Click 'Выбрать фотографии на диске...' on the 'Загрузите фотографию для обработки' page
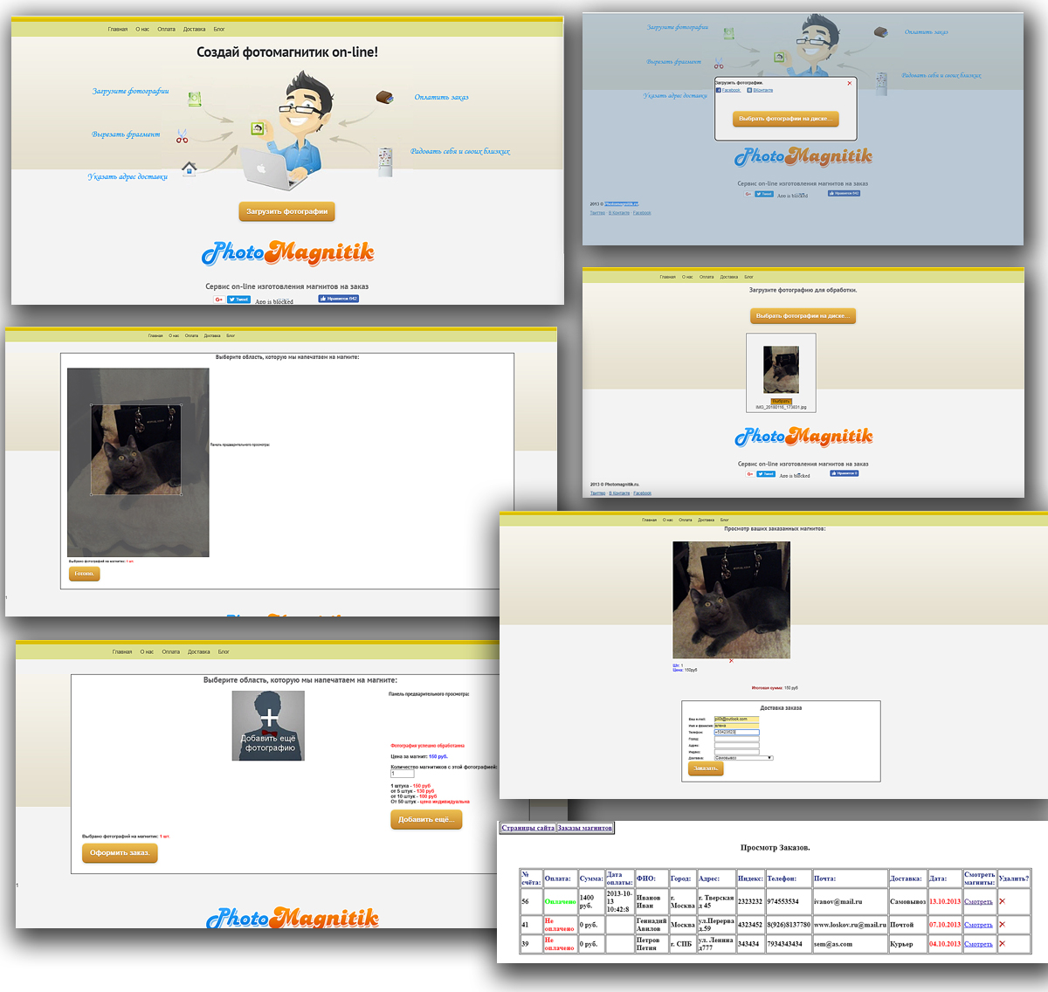This screenshot has height=992, width=1048. 803,315
